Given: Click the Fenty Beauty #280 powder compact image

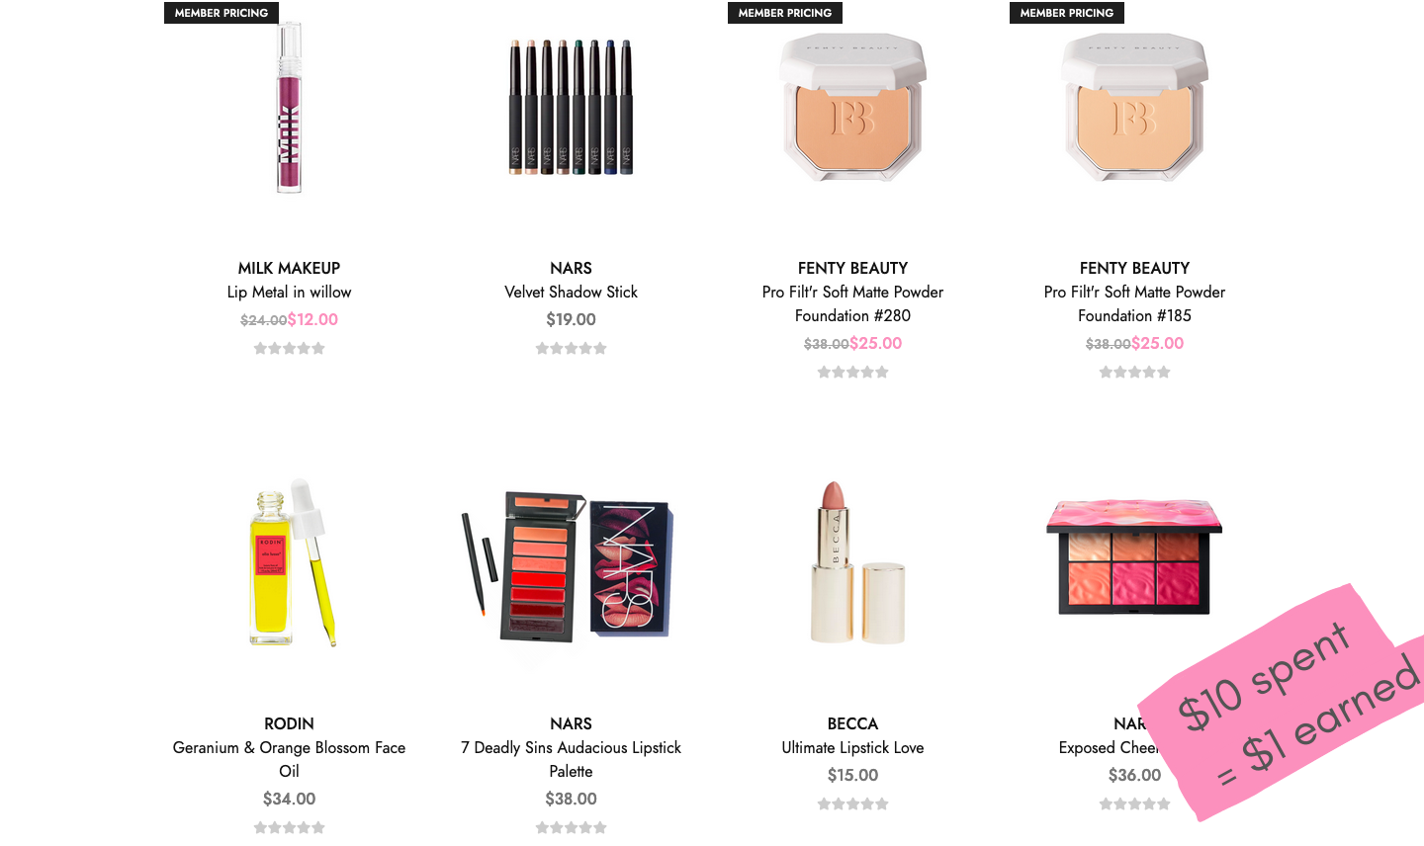Looking at the screenshot, I should [x=852, y=107].
